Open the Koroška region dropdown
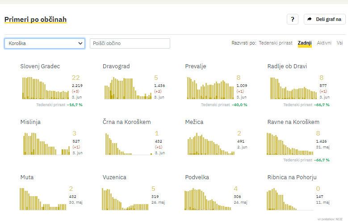 pyautogui.click(x=44, y=43)
